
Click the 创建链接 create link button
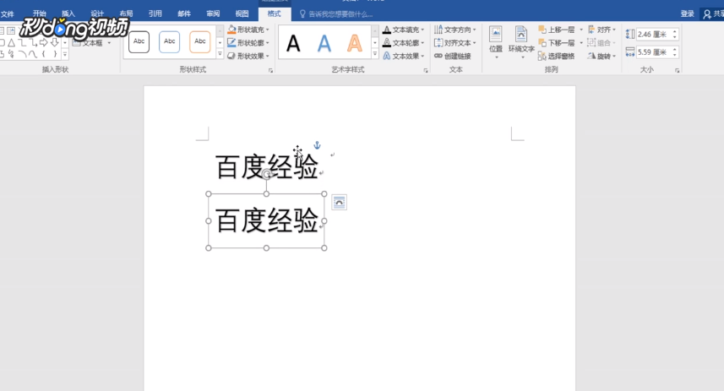pos(453,56)
